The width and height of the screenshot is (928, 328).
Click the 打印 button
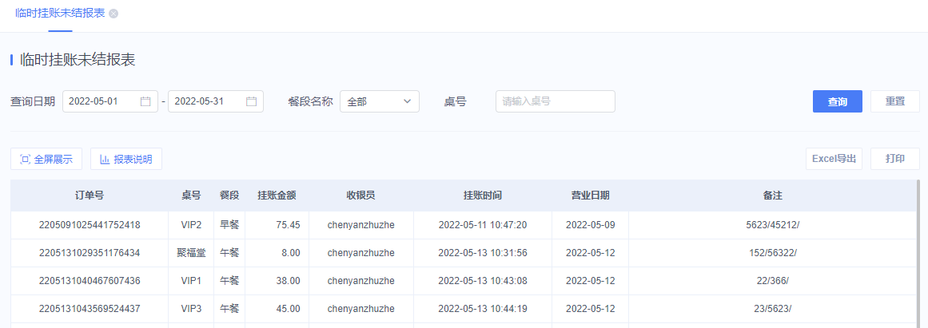(x=895, y=159)
